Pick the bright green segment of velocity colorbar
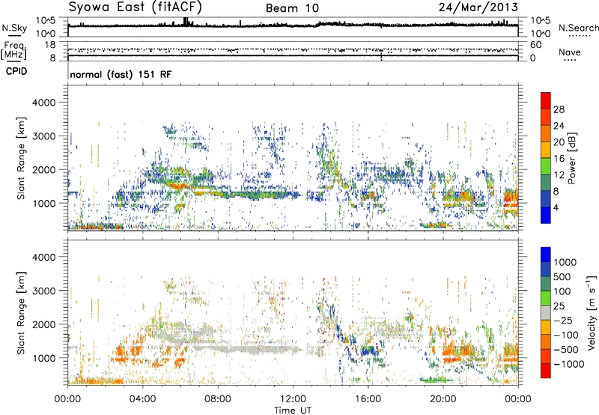Image resolution: width=599 pixels, height=415 pixels. point(546,298)
